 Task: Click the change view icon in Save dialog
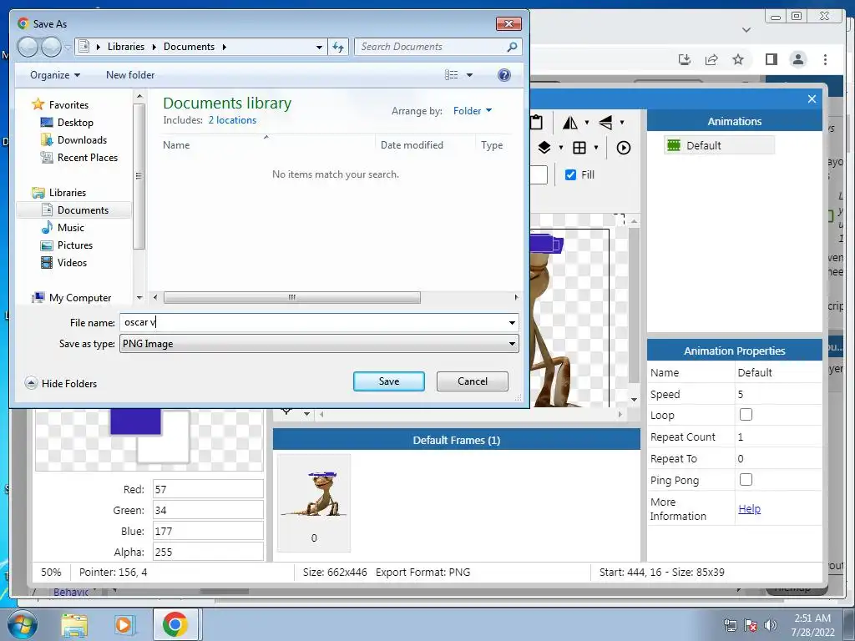click(x=452, y=74)
